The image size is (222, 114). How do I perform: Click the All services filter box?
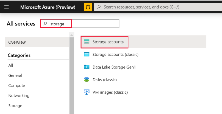tap(80, 24)
